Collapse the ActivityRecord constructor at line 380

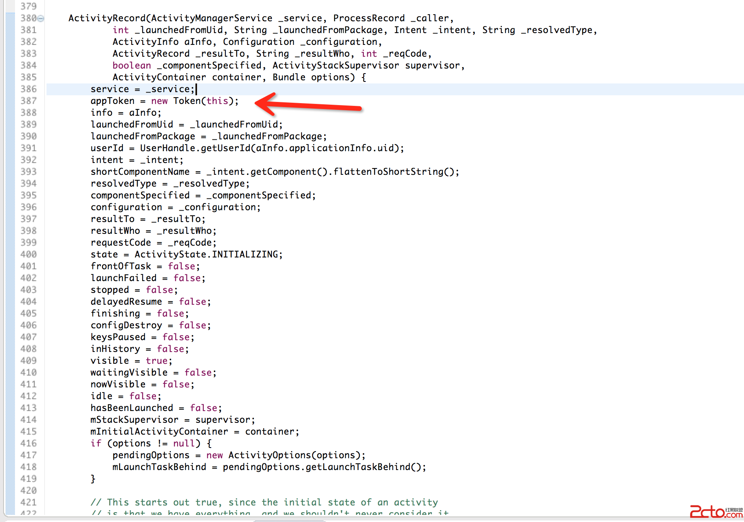(x=41, y=19)
